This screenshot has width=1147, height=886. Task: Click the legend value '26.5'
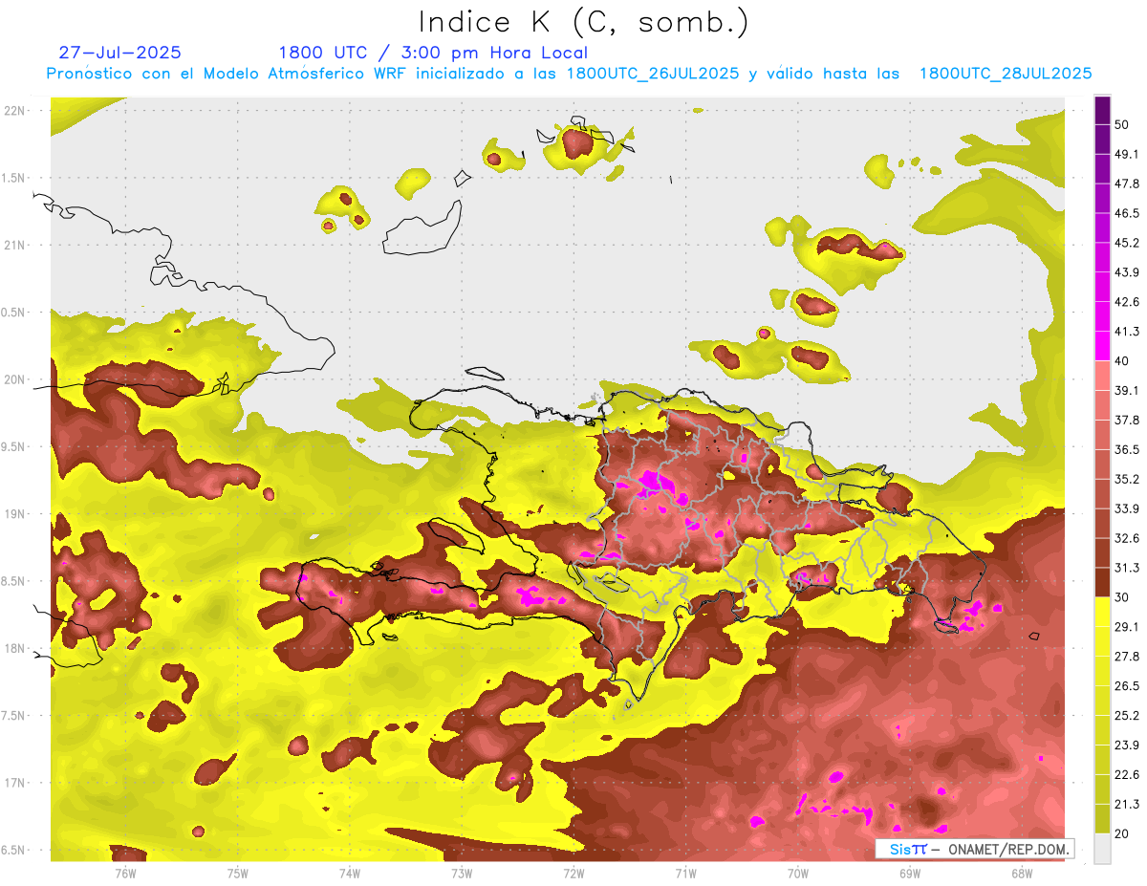[1126, 686]
